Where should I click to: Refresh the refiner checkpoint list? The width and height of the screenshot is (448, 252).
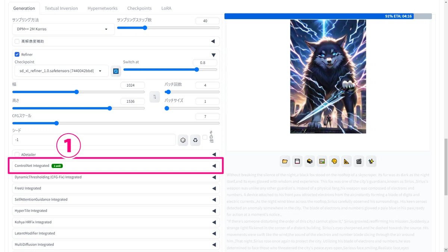pyautogui.click(x=116, y=71)
